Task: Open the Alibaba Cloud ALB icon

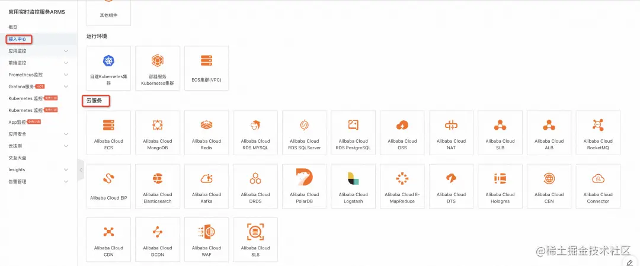Action: coord(549,125)
